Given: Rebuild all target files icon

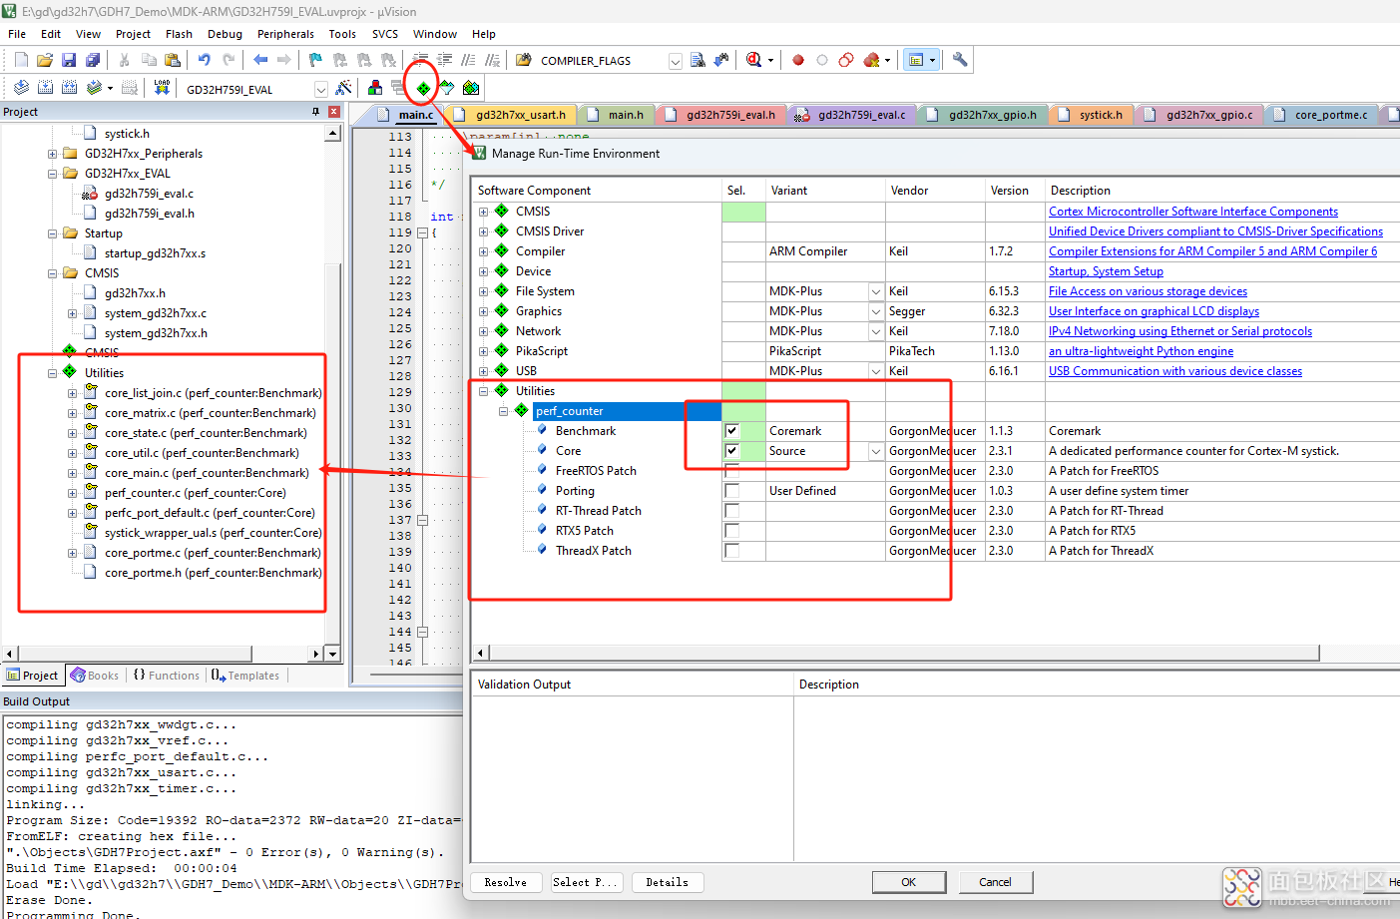Looking at the screenshot, I should click(69, 88).
